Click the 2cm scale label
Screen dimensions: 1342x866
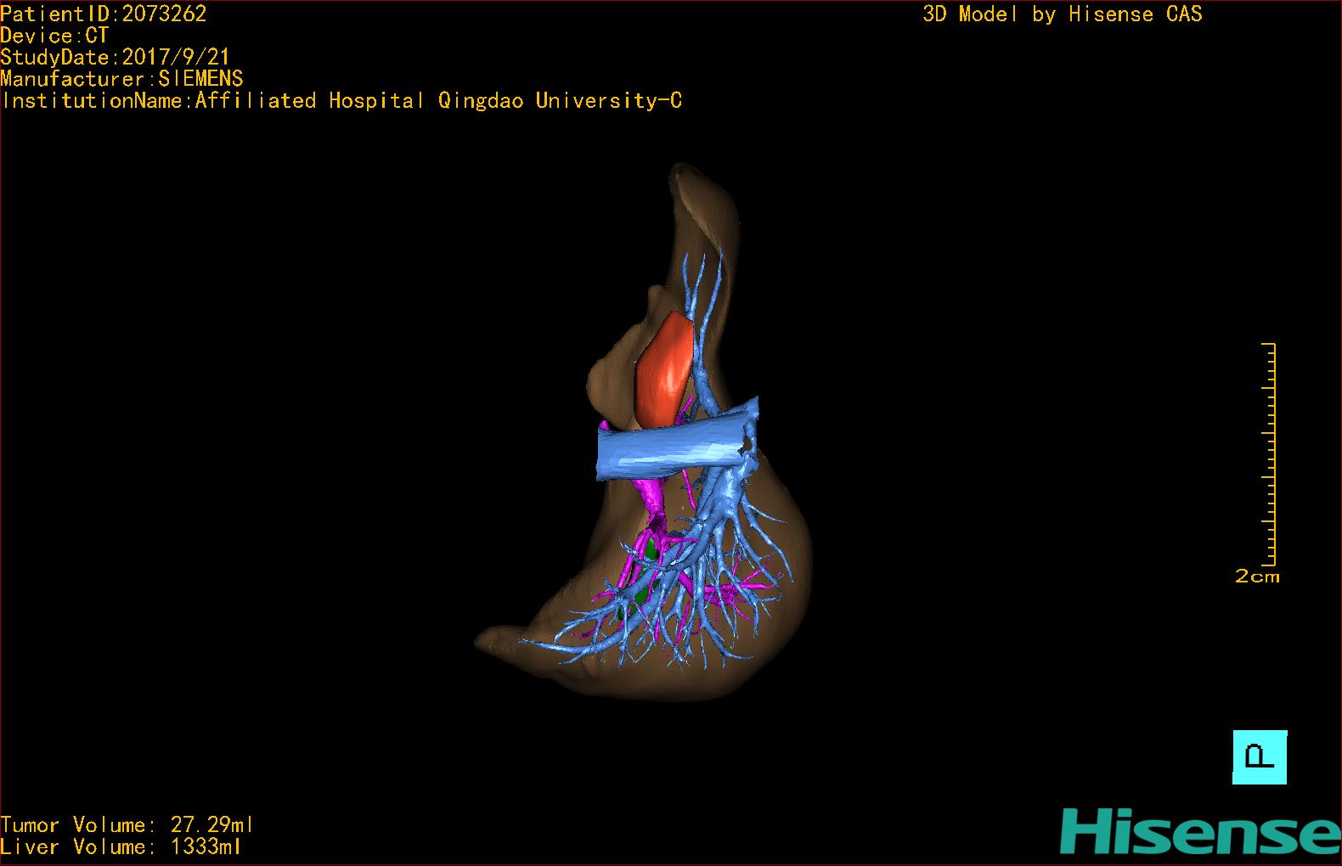[1257, 576]
